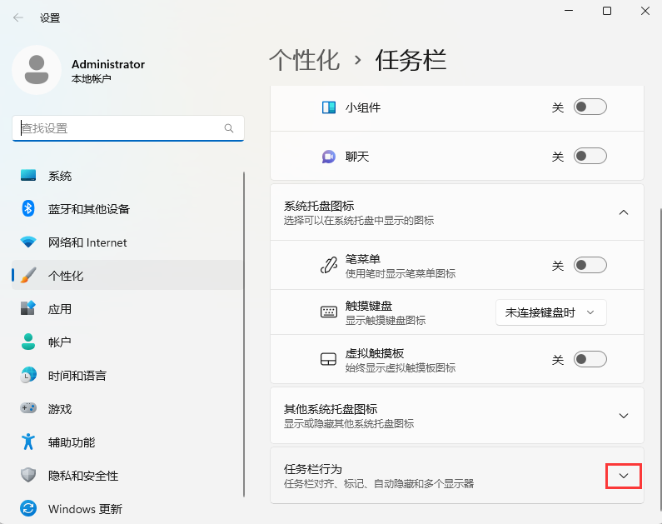Click the 使用笔时显示笔菜单图标 description
The image size is (662, 524).
point(401,273)
